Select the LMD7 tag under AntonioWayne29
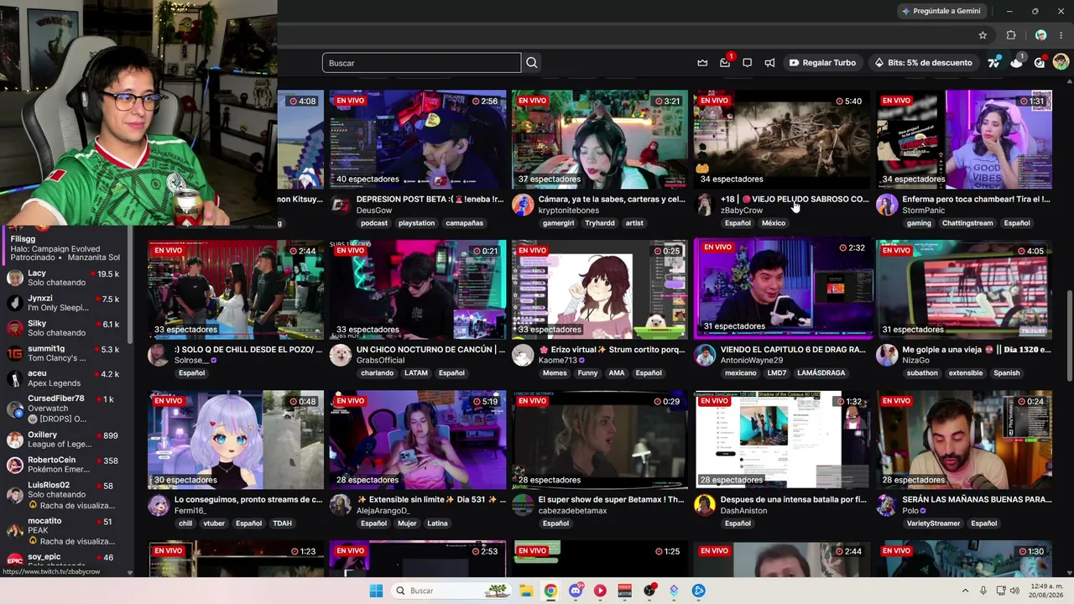Screen dimensions: 1074x604 click(x=777, y=373)
